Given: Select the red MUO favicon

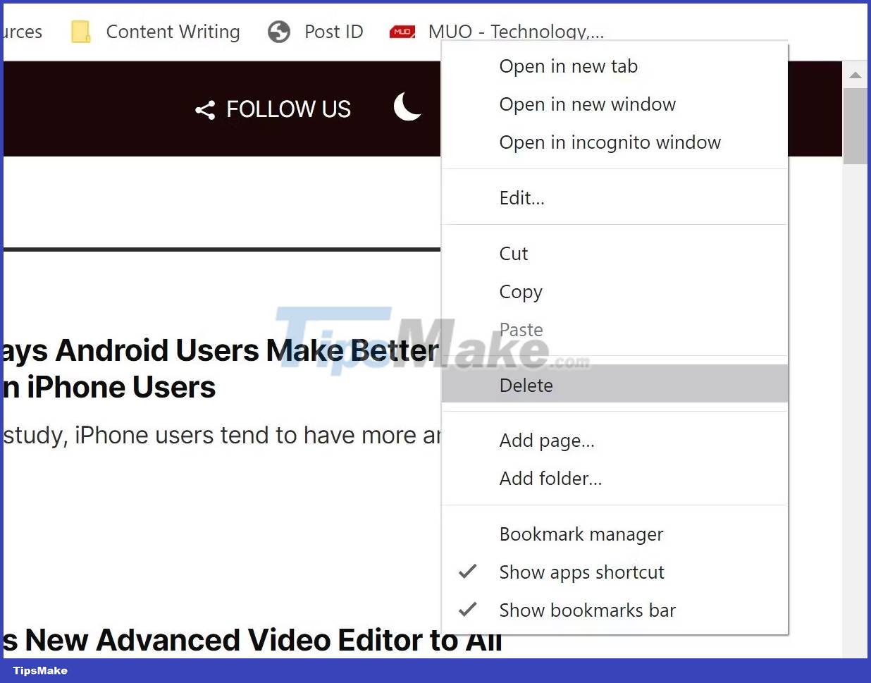Looking at the screenshot, I should coord(402,31).
